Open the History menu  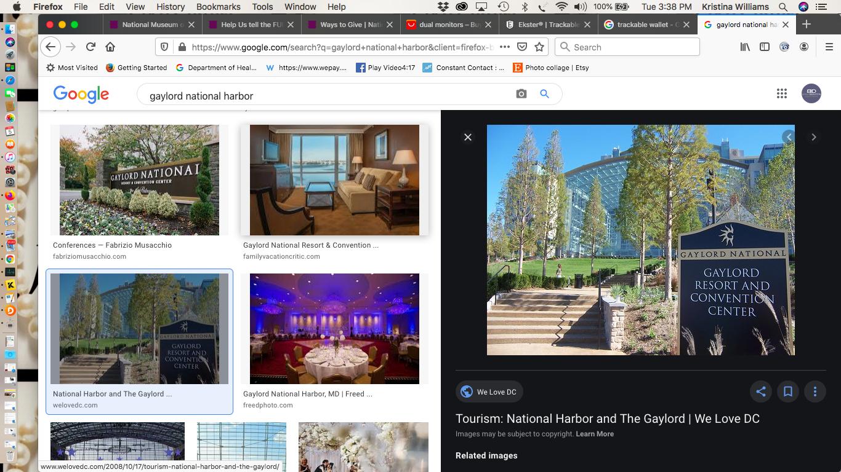tap(171, 7)
